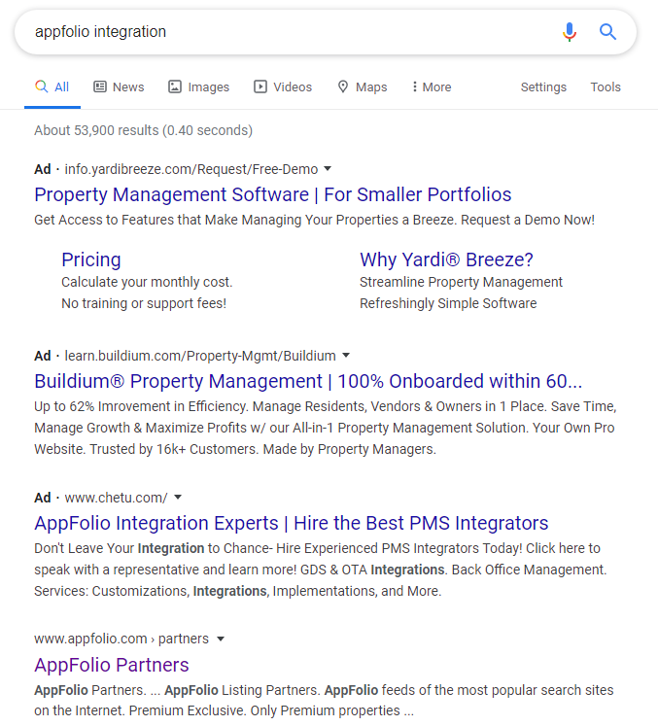Open the search Tools option
Screen dimensions: 658x726
(606, 87)
